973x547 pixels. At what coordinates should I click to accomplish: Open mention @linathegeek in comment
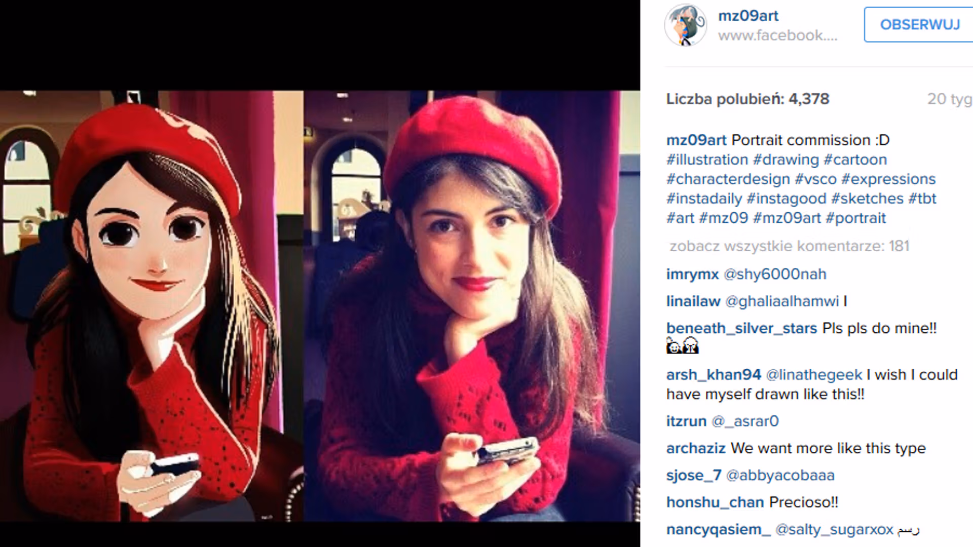tap(814, 375)
